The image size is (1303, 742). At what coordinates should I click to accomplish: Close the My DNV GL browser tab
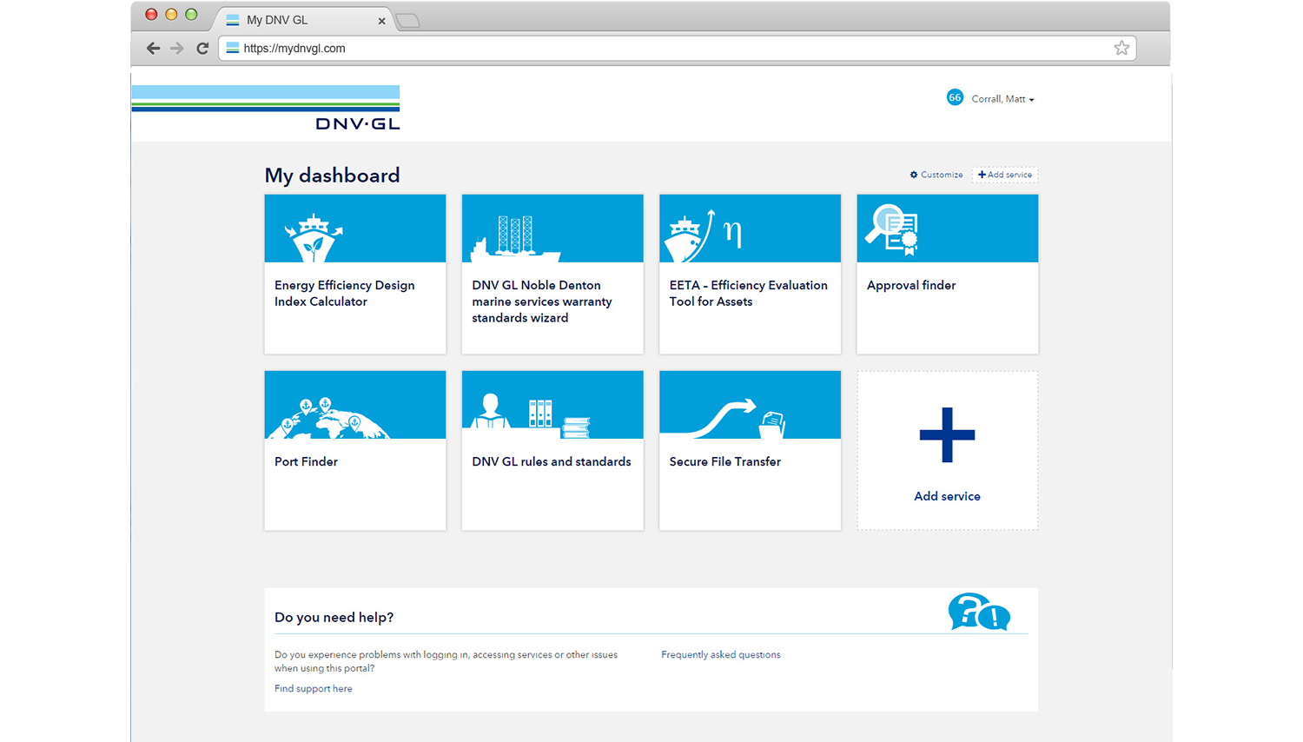click(381, 21)
